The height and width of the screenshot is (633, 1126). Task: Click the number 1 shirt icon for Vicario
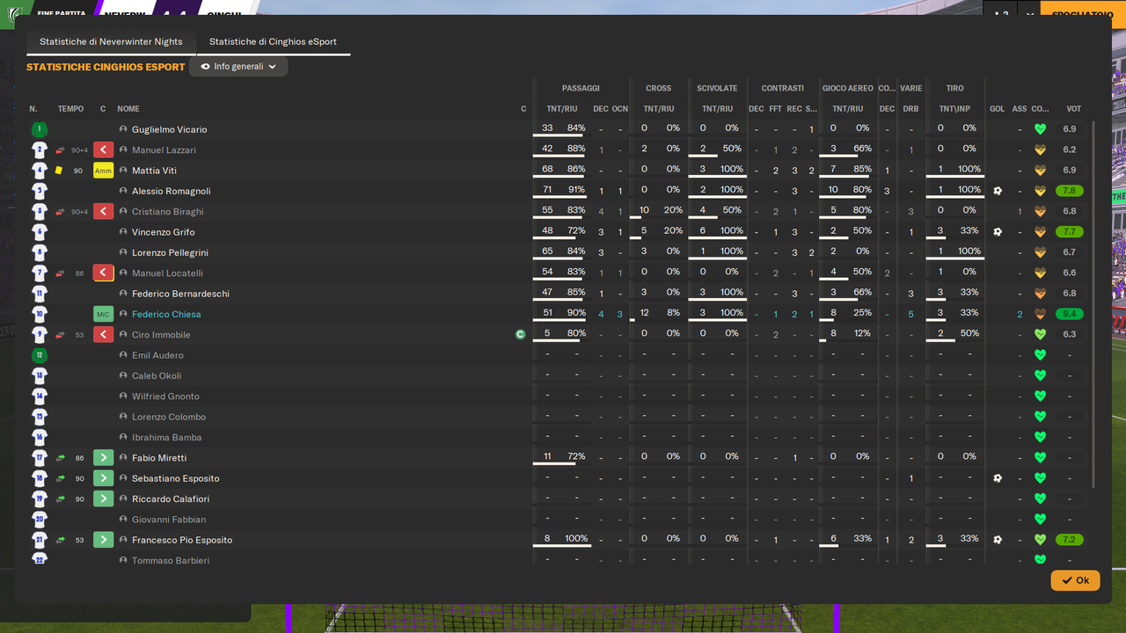(x=40, y=129)
